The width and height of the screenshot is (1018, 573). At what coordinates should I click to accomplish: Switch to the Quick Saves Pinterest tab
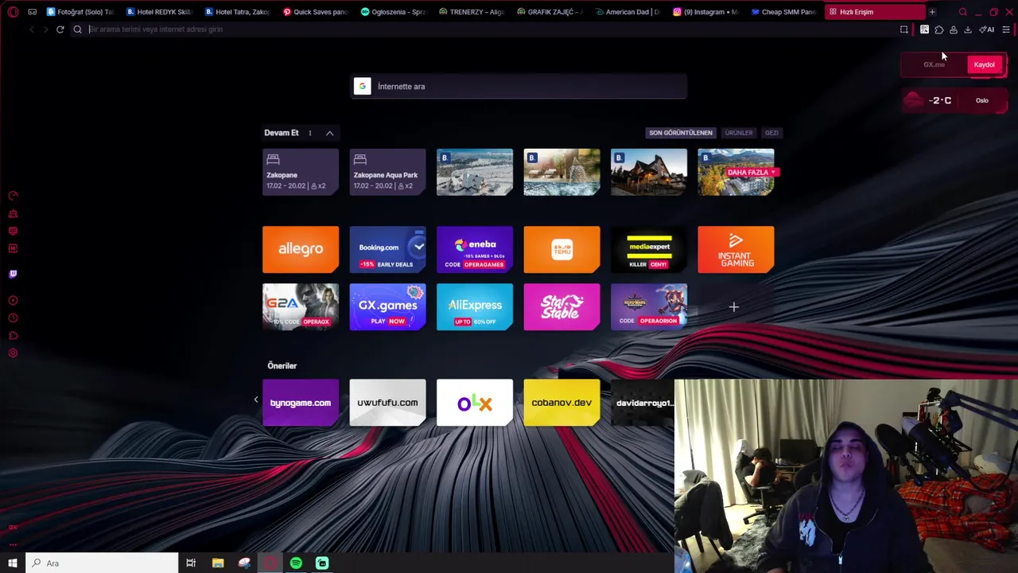[x=315, y=12]
